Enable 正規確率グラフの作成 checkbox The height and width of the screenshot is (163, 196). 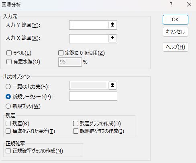click(8, 151)
